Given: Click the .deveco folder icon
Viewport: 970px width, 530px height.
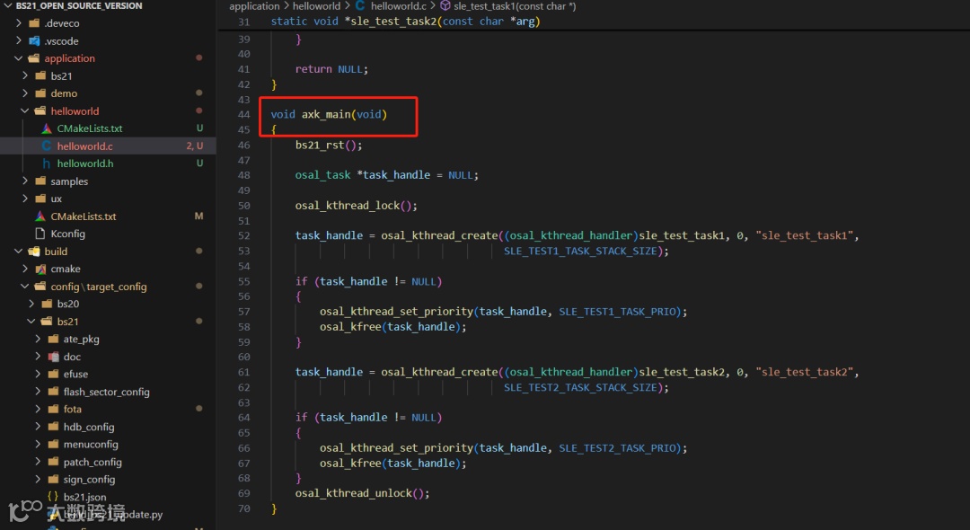Looking at the screenshot, I should tap(34, 22).
